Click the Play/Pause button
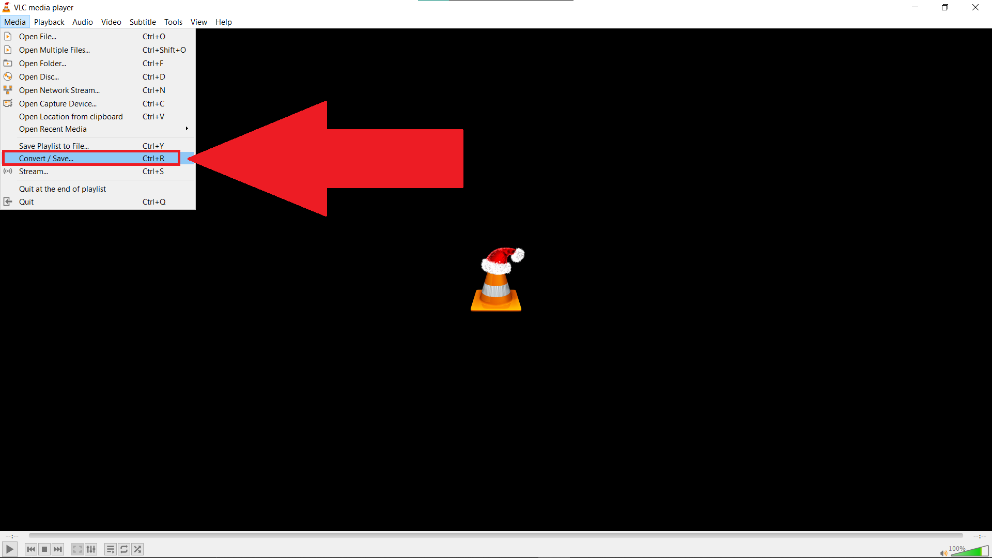The image size is (992, 558). point(9,549)
